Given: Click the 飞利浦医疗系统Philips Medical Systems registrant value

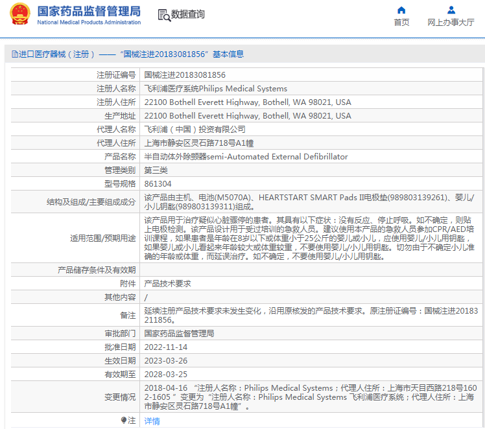Looking at the screenshot, I should [x=215, y=89].
